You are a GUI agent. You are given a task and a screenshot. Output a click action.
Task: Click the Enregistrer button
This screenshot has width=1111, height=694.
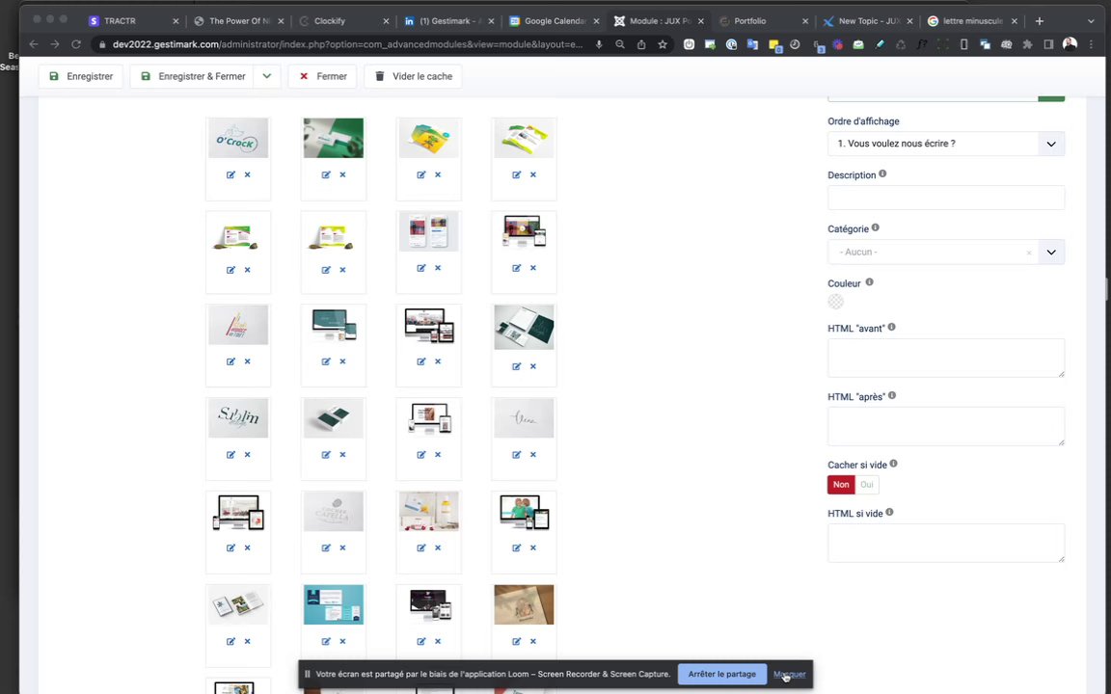pos(81,76)
